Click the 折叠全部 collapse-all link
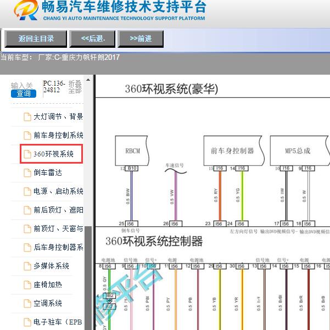330x330 pixels. point(75,87)
